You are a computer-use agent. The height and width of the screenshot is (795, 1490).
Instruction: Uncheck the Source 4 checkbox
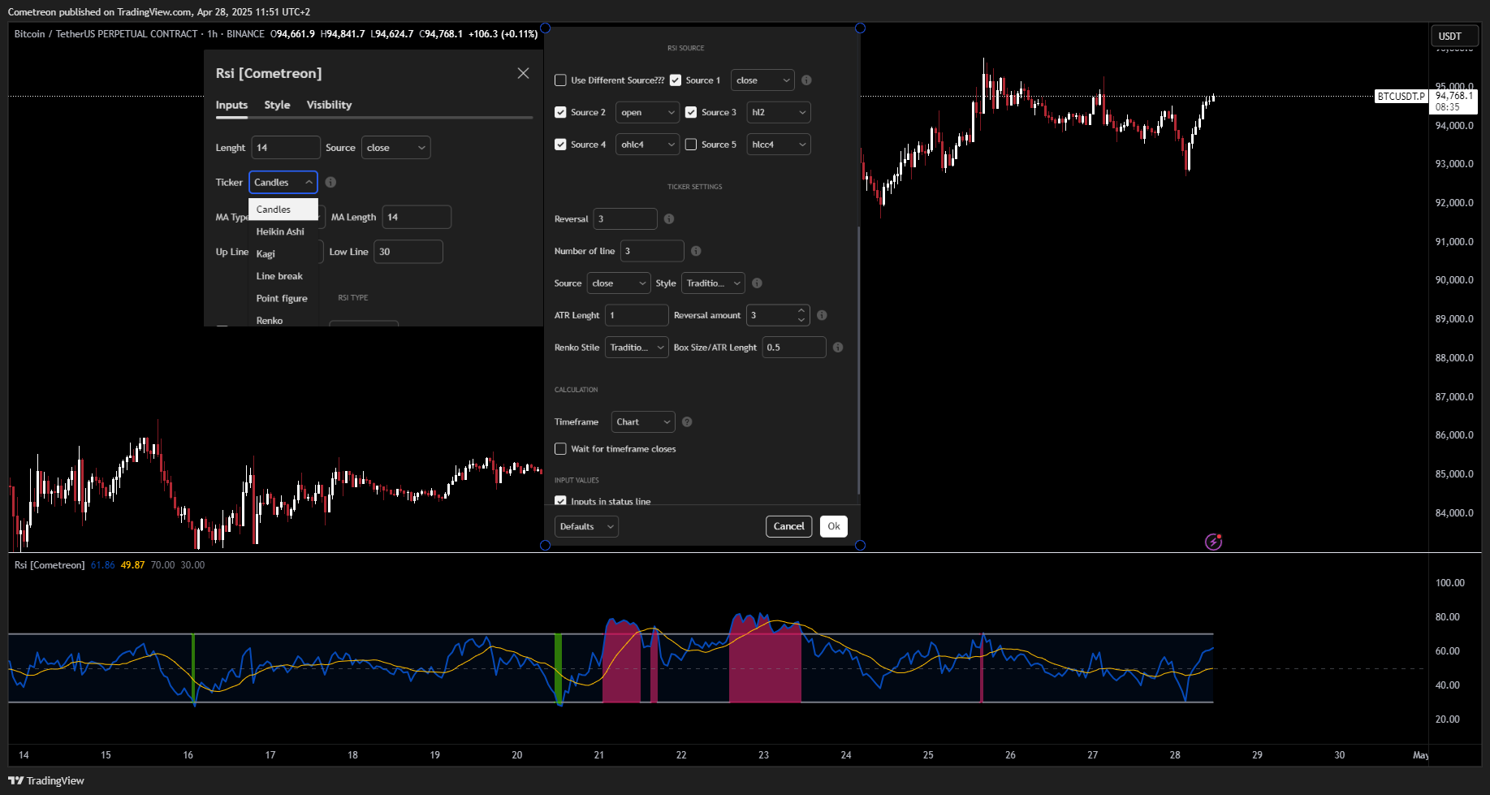click(560, 145)
